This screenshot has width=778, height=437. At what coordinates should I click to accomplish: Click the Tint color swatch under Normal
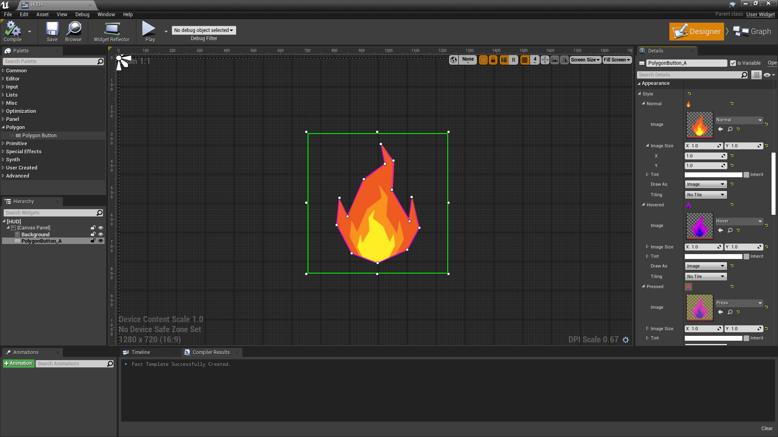[x=712, y=174]
